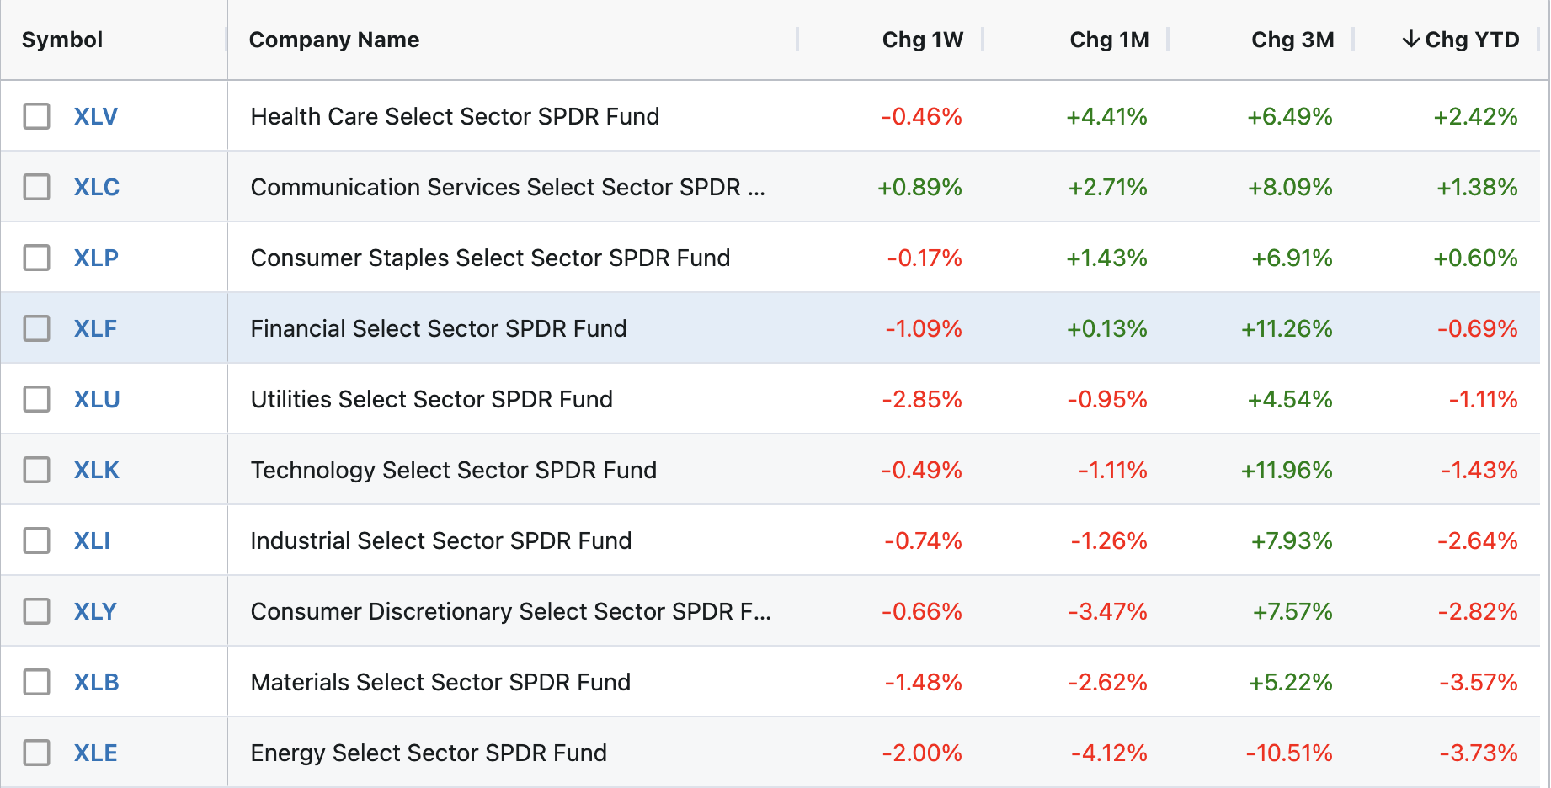Open the XLC Communication Services link
The height and width of the screenshot is (788, 1551).
(95, 187)
